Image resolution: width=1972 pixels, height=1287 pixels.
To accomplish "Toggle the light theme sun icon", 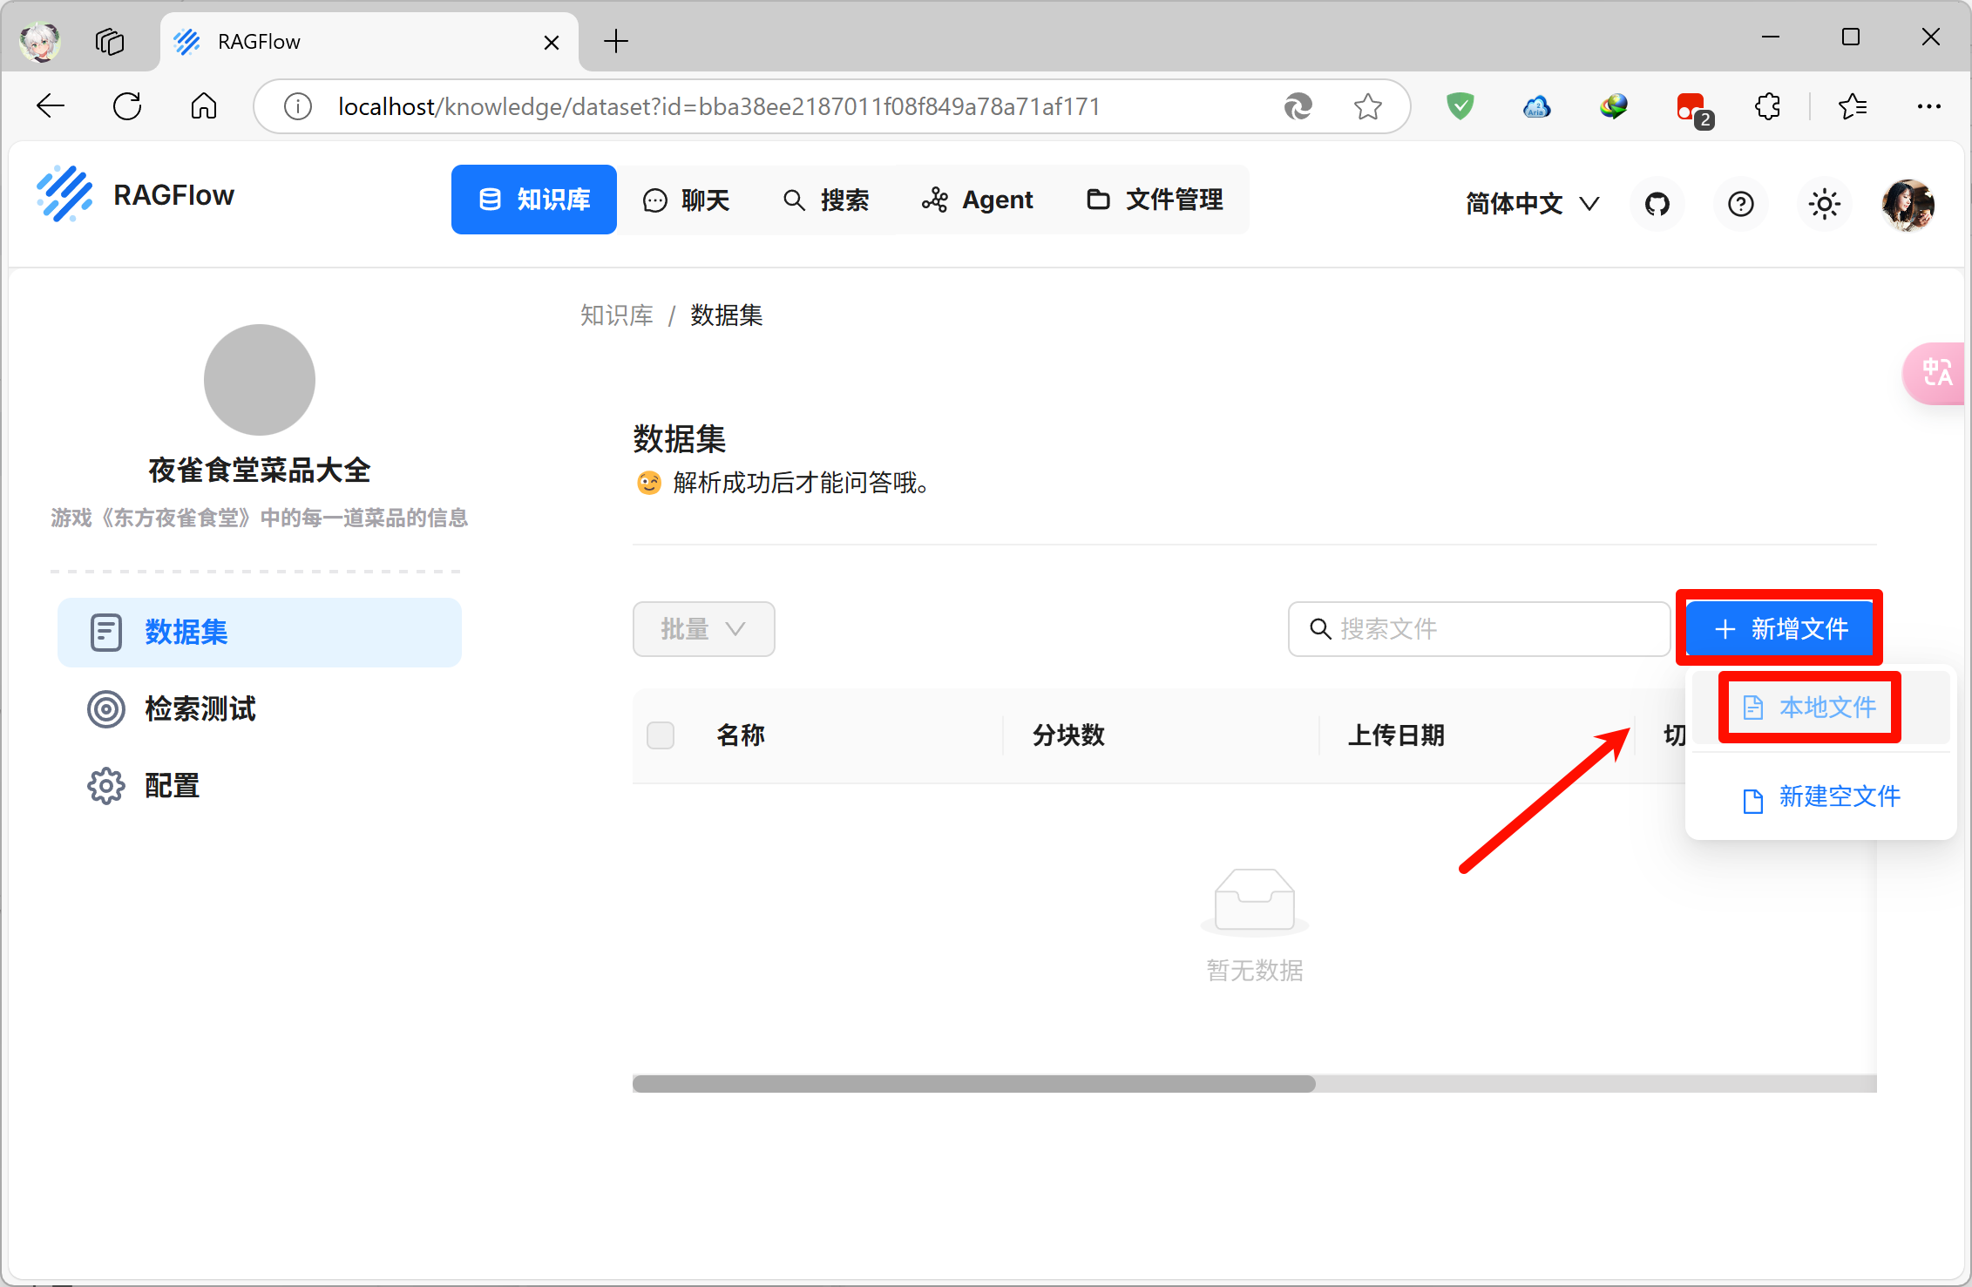I will tap(1824, 204).
